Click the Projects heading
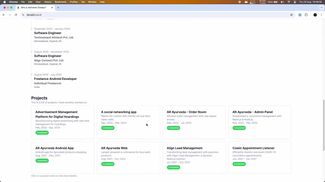The image size is (325, 182). pyautogui.click(x=39, y=98)
